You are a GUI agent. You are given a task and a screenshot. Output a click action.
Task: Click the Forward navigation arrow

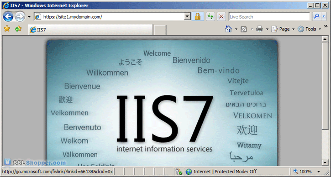point(20,16)
